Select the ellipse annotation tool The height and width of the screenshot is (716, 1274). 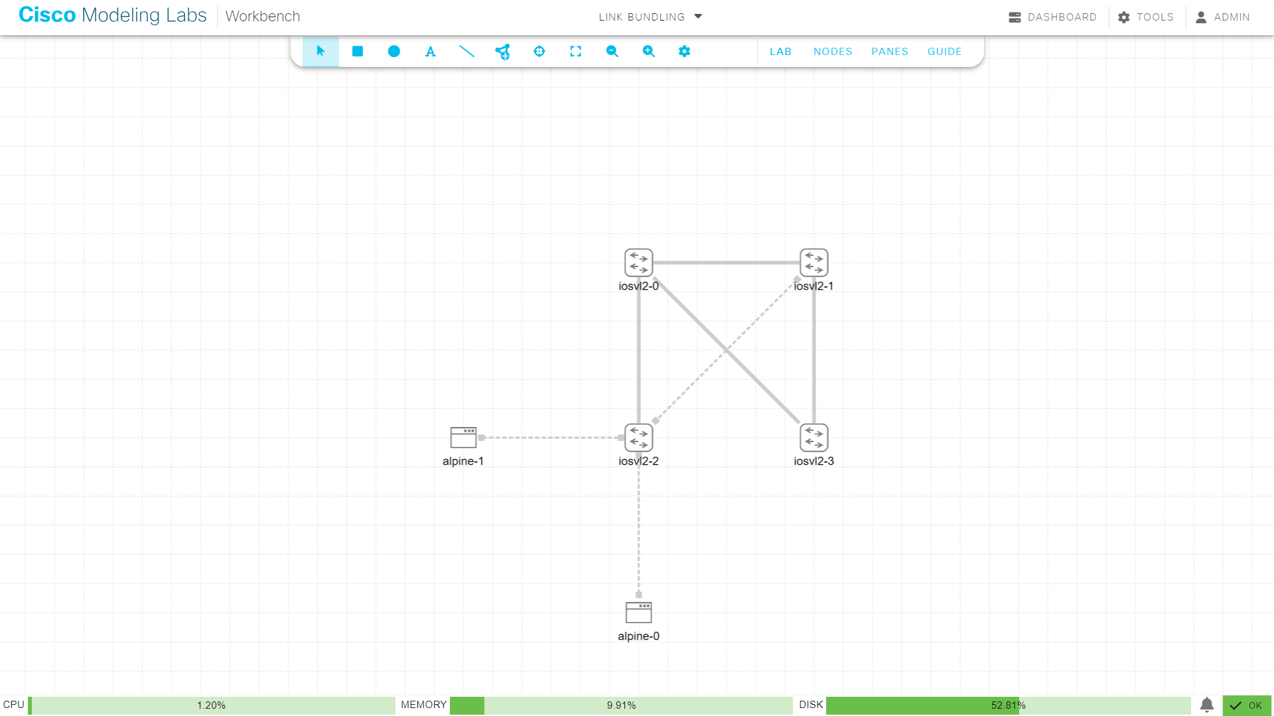click(x=393, y=51)
